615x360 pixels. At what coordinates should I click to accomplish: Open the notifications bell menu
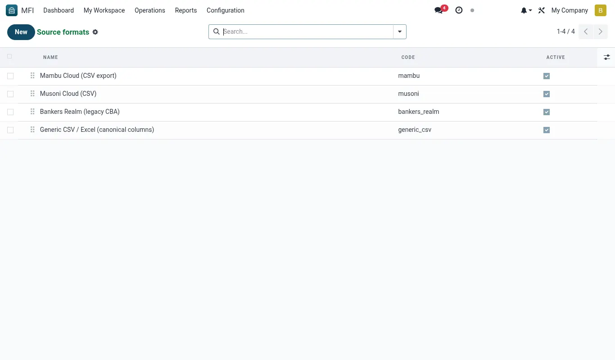[x=526, y=10]
